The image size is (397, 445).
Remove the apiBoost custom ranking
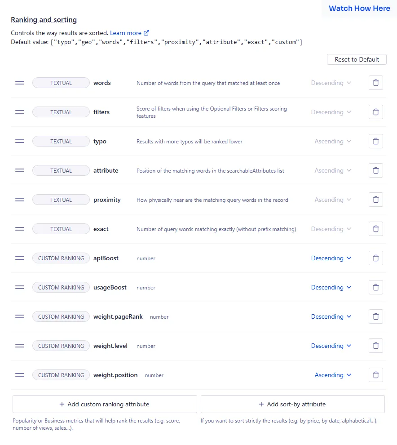pos(375,258)
